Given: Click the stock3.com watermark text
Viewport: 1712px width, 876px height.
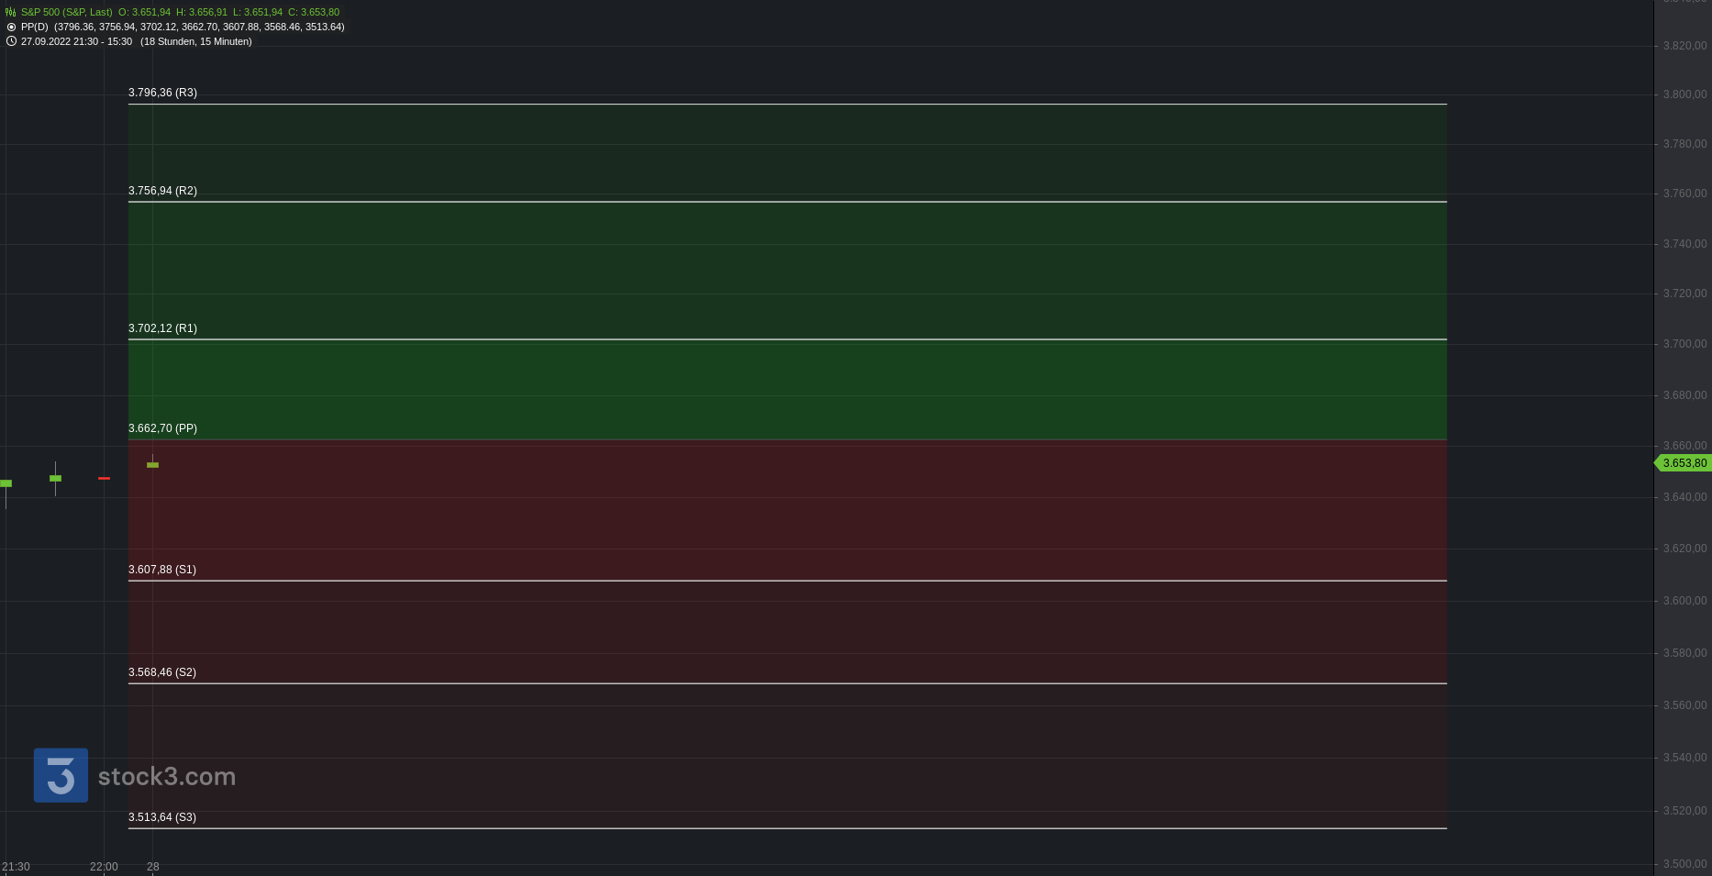Looking at the screenshot, I should tap(167, 777).
